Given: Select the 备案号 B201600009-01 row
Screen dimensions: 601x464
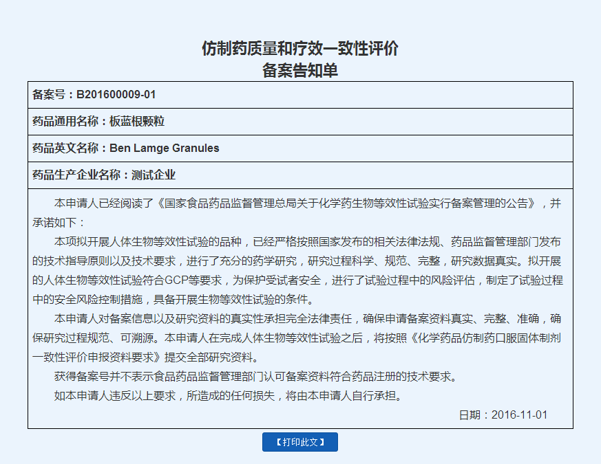Looking at the screenshot, I should [300, 95].
